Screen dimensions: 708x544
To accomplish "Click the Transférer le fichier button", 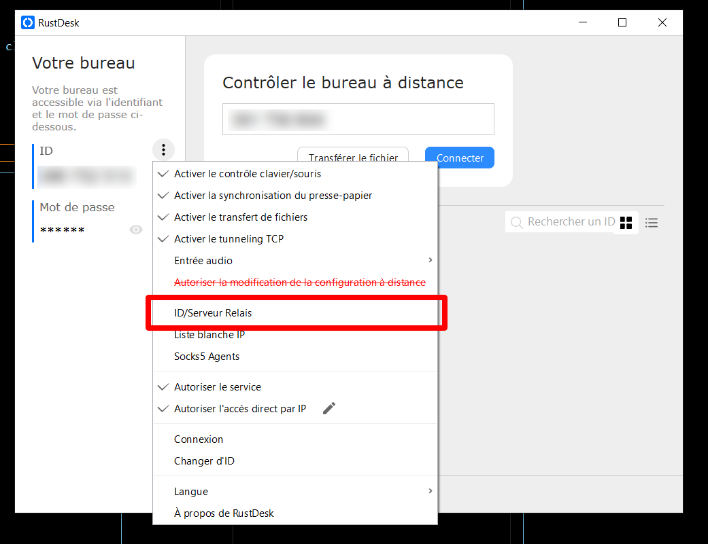I will pyautogui.click(x=353, y=155).
